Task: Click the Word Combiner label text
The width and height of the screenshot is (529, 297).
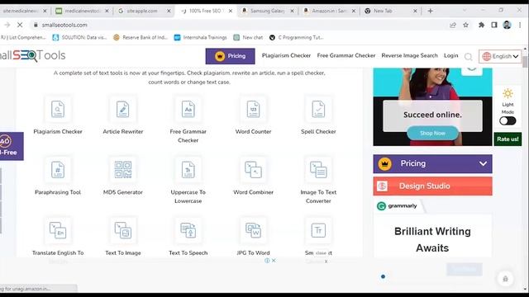Action: [253, 192]
